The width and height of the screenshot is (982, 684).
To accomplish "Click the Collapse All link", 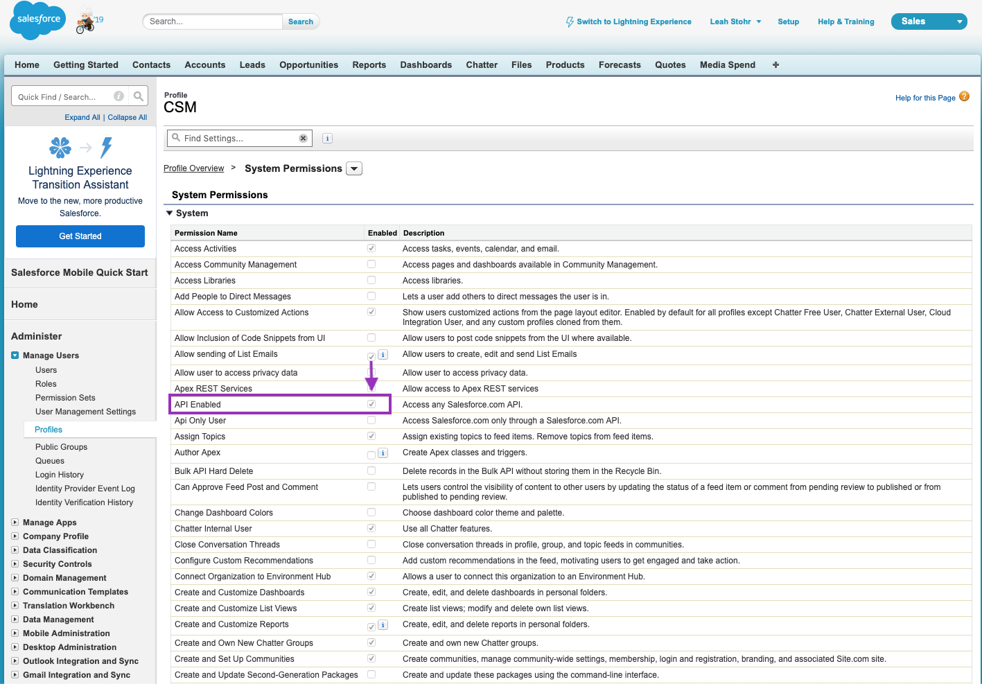I will click(x=128, y=117).
